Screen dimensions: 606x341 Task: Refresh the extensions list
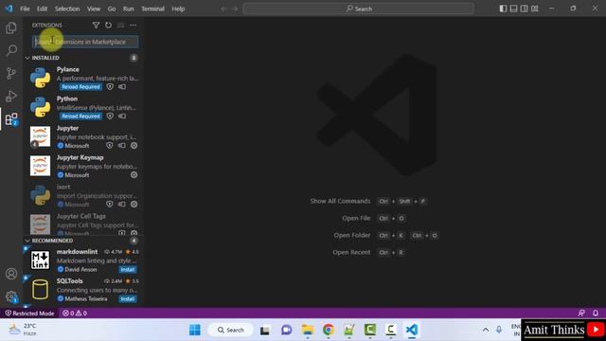click(108, 26)
